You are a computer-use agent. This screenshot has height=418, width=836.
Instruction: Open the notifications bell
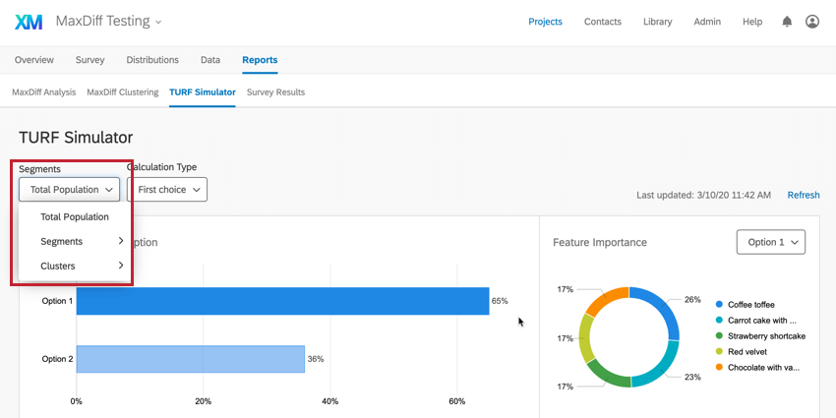click(787, 22)
